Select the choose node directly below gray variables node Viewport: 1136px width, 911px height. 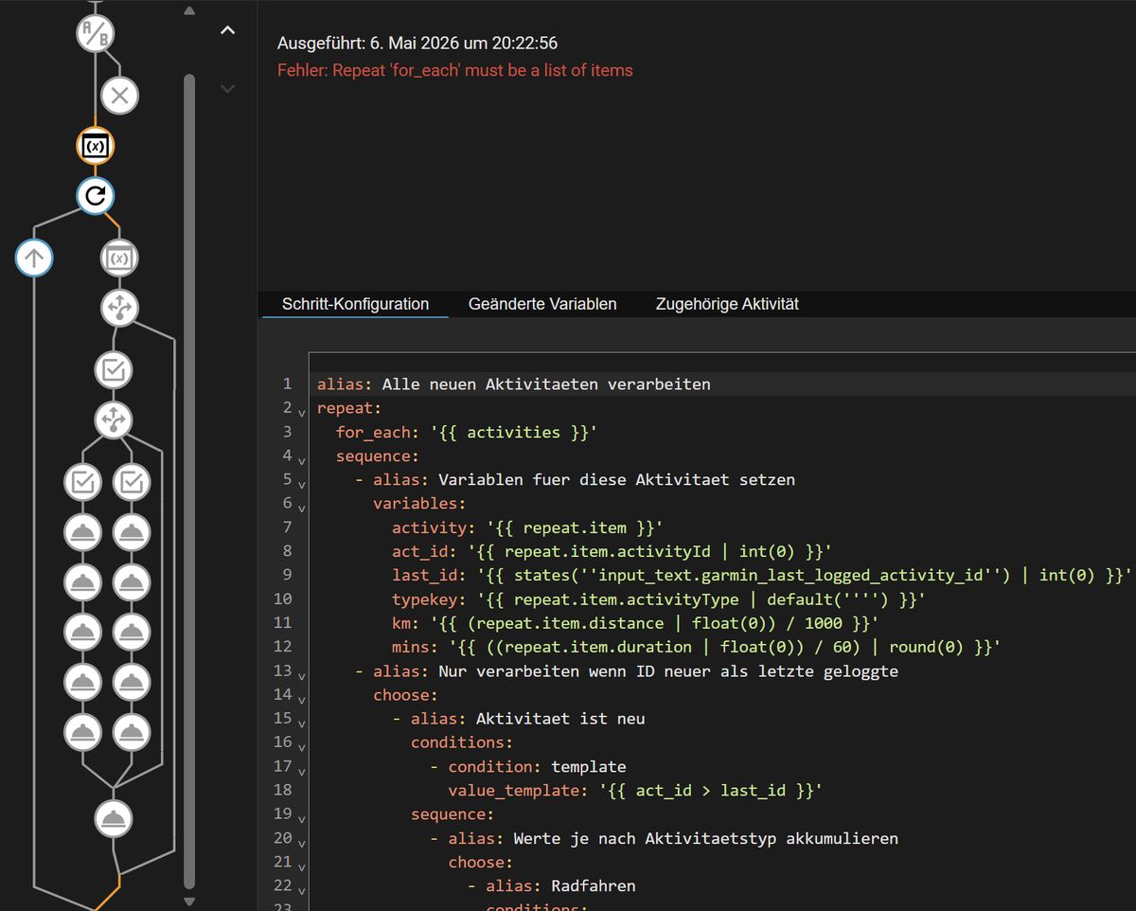coord(119,307)
